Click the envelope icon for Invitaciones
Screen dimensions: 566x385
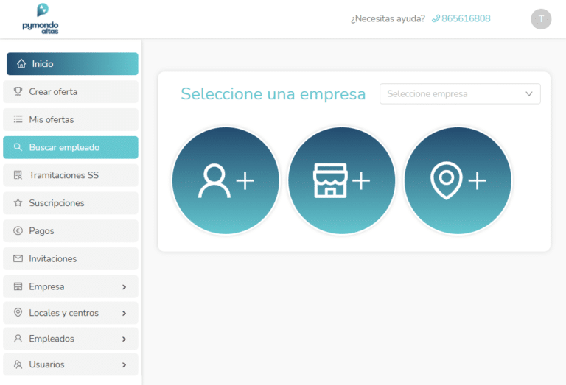click(18, 258)
